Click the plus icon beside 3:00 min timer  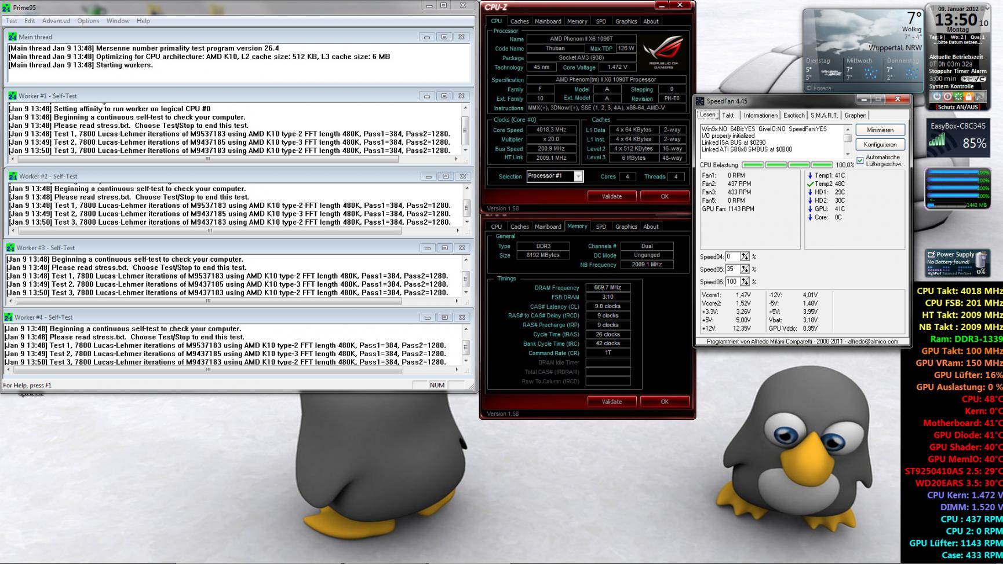click(x=964, y=79)
